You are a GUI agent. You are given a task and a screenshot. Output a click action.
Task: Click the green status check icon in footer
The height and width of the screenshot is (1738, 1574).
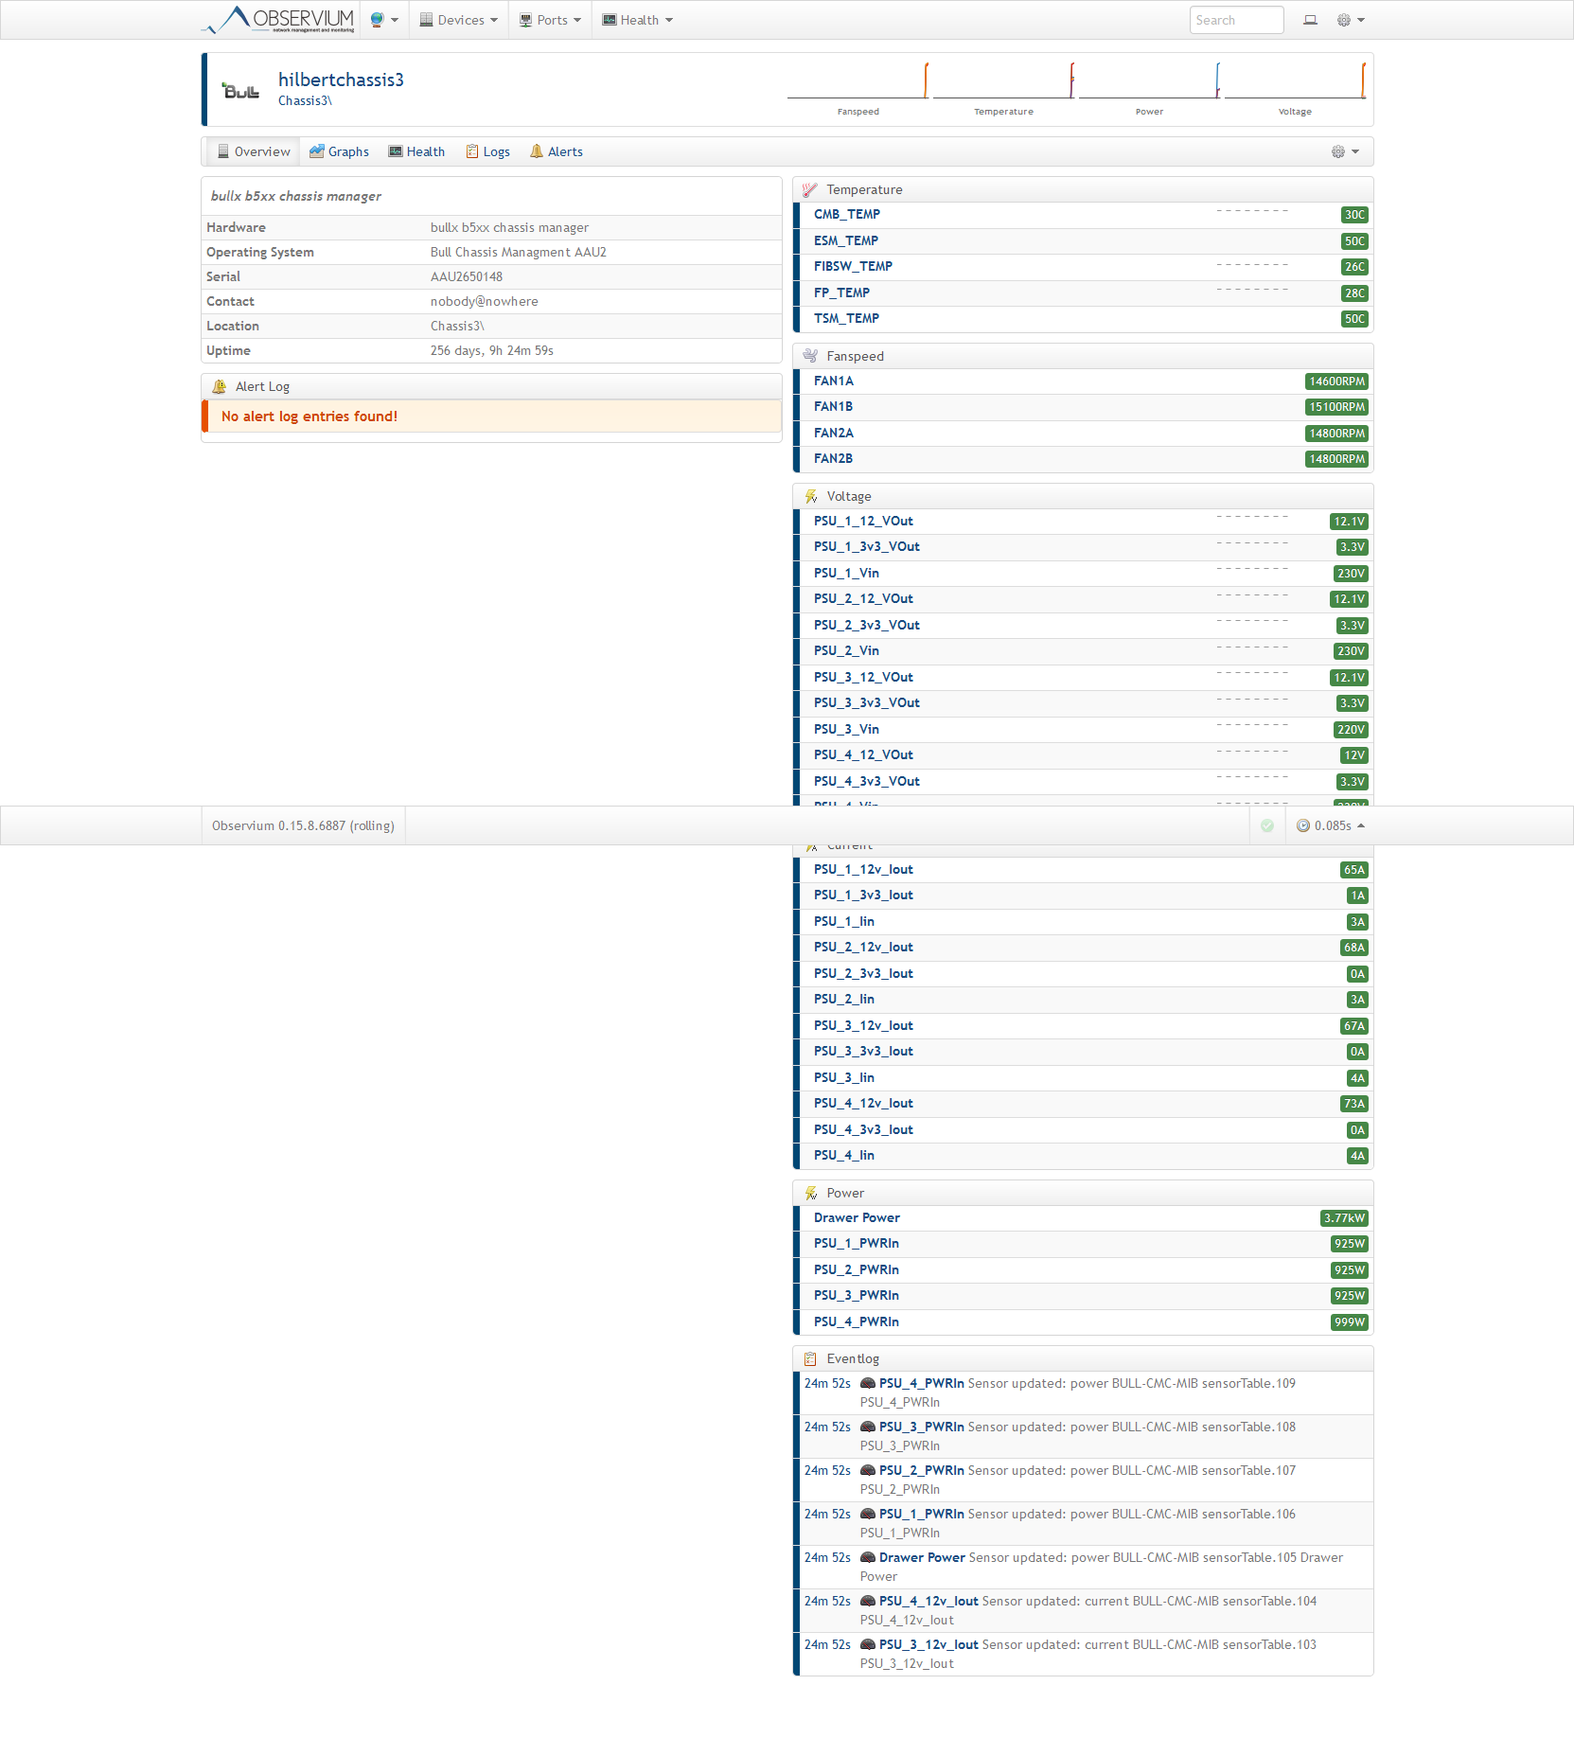tap(1267, 825)
